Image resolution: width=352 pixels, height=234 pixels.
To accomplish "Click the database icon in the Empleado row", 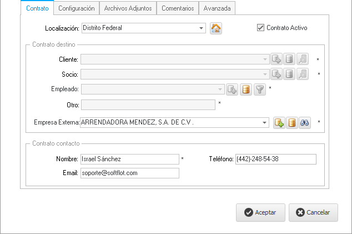I will coord(246,89).
